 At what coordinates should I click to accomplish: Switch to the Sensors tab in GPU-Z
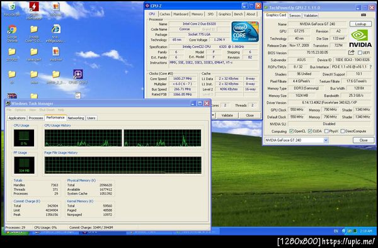295,15
